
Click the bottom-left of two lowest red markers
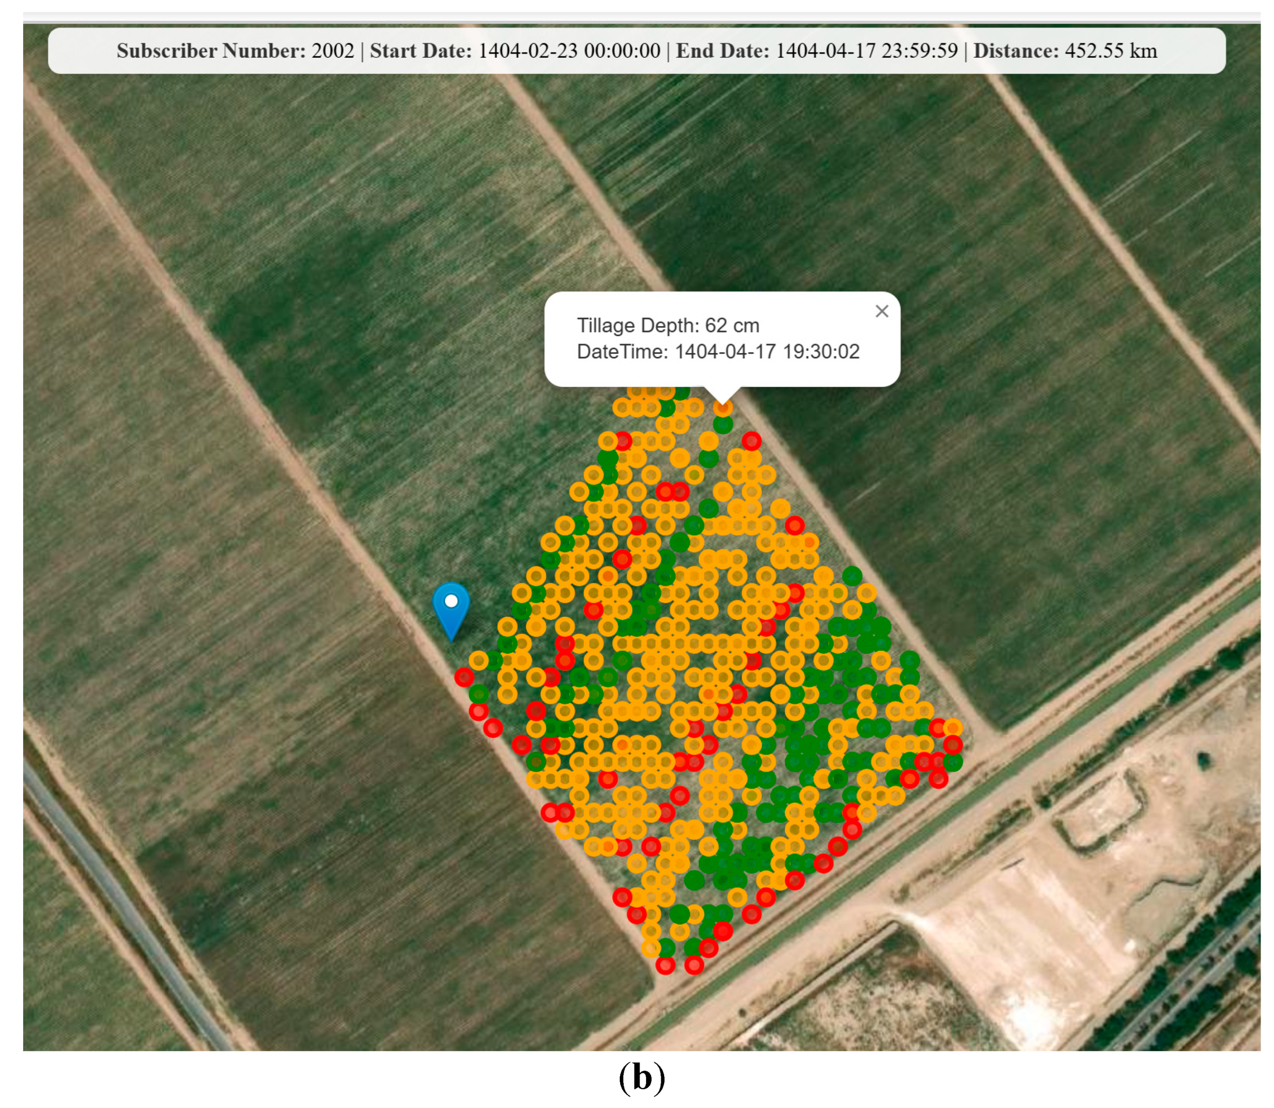(x=665, y=964)
